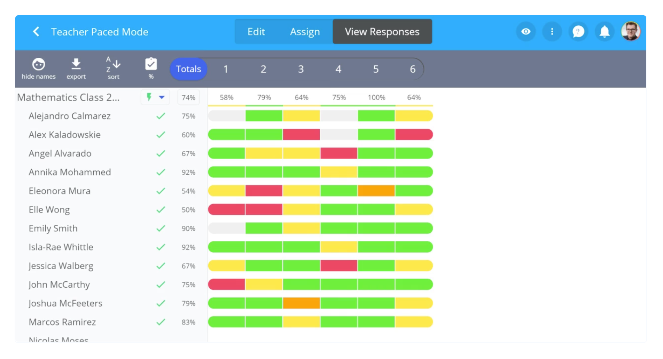
Task: Toggle the eye preview icon in header
Action: (x=526, y=32)
